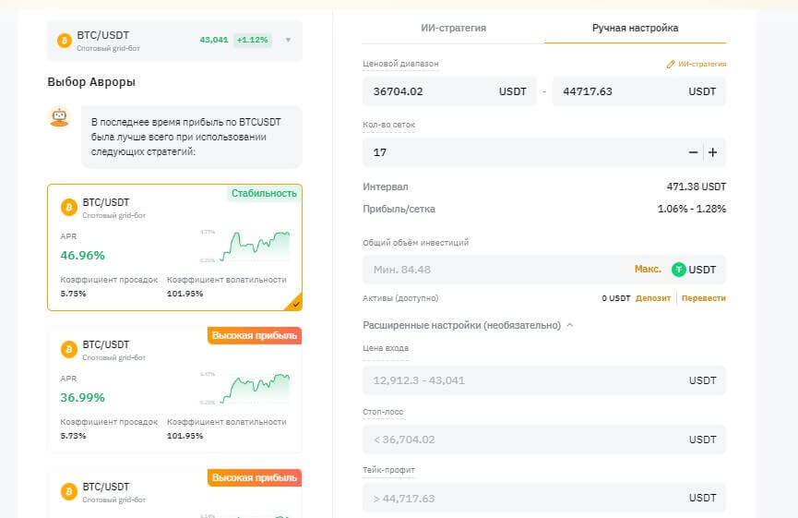Switch to Ручная настройка tab
The image size is (798, 518).
point(635,28)
